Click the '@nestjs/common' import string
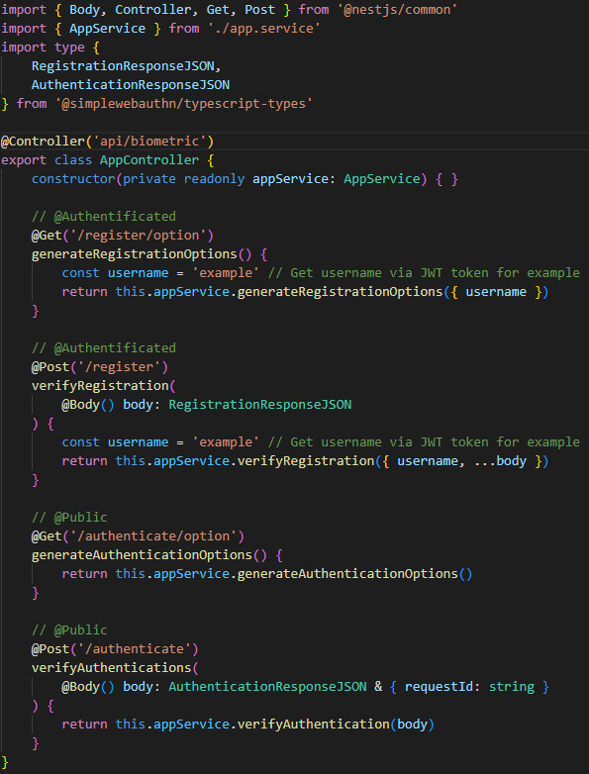589x774 pixels. (x=397, y=9)
